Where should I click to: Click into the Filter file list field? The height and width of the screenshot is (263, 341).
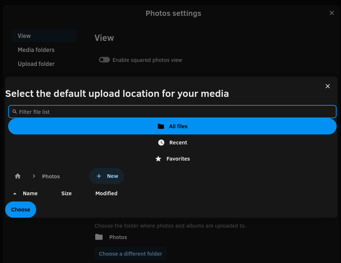pyautogui.click(x=173, y=112)
